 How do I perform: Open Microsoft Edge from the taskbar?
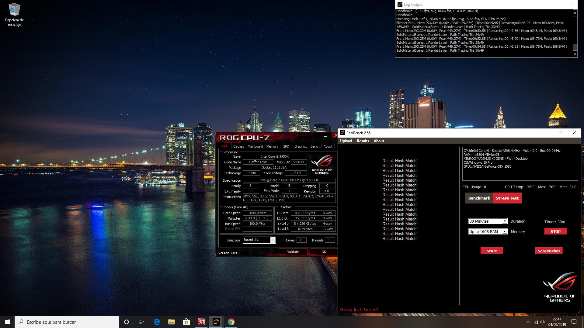[x=157, y=322]
